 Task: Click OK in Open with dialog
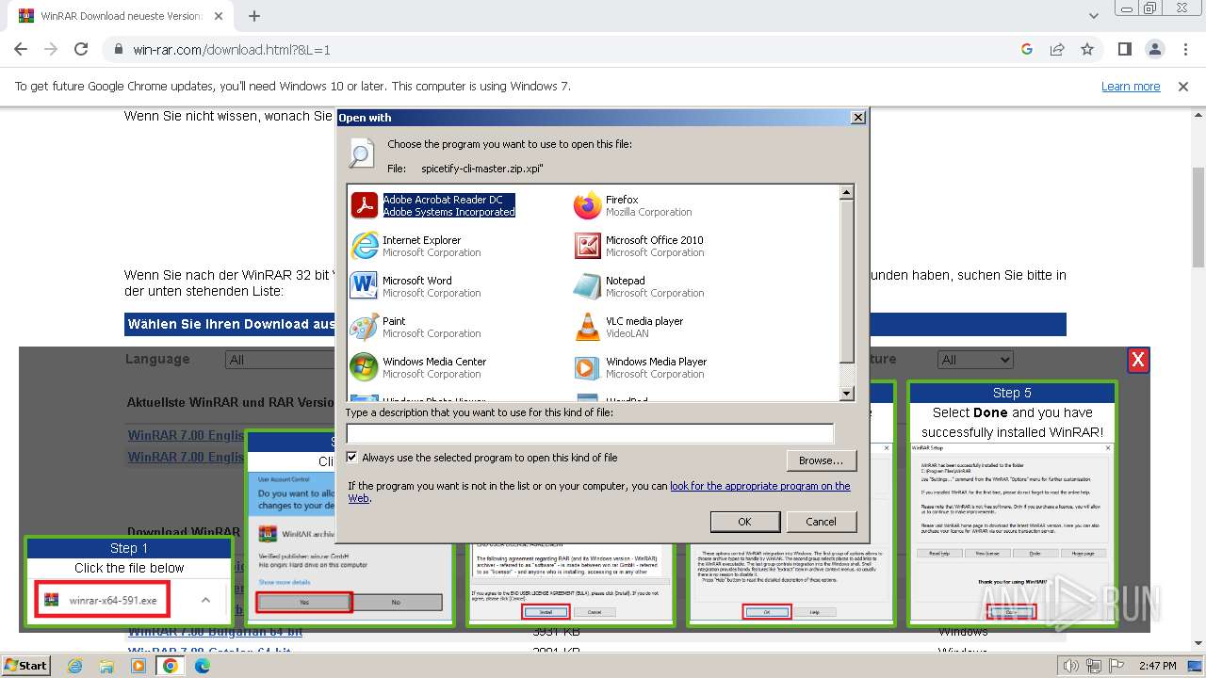tap(744, 522)
